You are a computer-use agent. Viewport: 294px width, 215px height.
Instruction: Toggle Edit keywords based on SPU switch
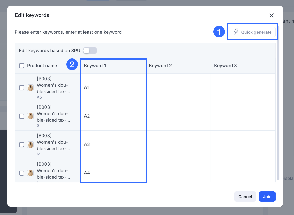point(90,51)
